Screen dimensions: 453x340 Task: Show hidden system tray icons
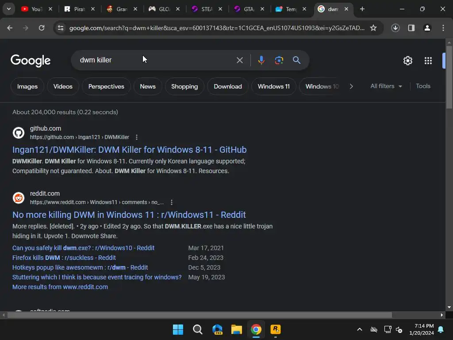(x=360, y=329)
